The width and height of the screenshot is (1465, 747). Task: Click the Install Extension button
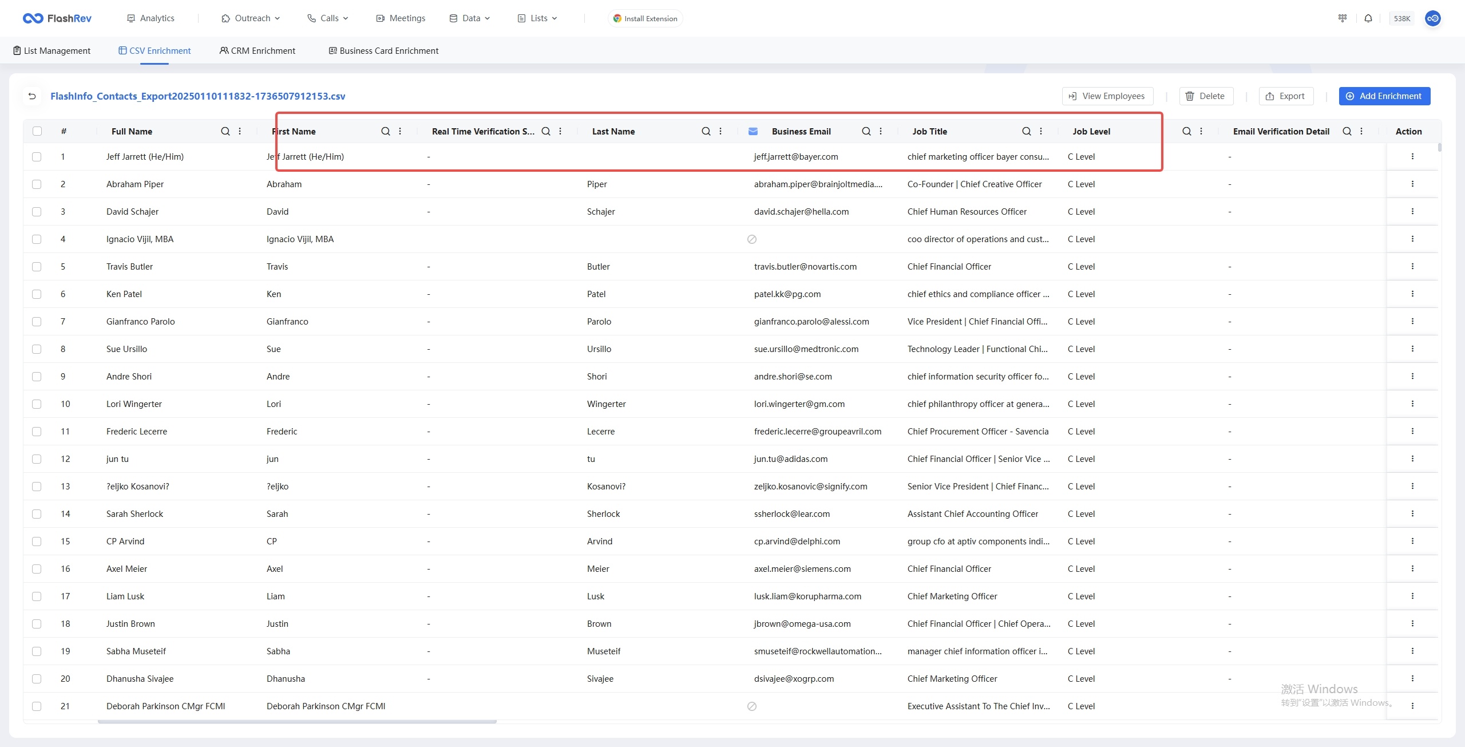click(x=645, y=18)
